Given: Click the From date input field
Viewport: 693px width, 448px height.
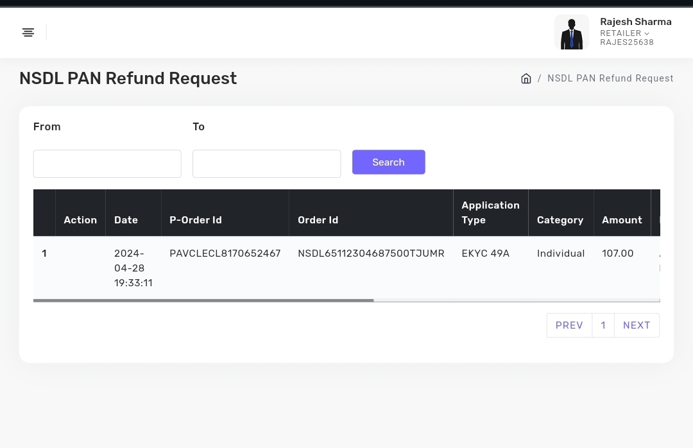Looking at the screenshot, I should coord(107,164).
